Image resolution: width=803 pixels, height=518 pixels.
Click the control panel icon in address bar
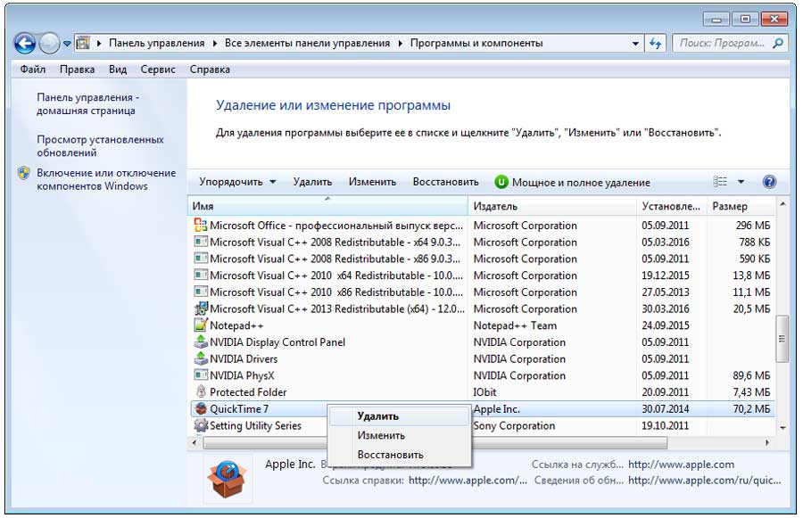click(x=83, y=44)
